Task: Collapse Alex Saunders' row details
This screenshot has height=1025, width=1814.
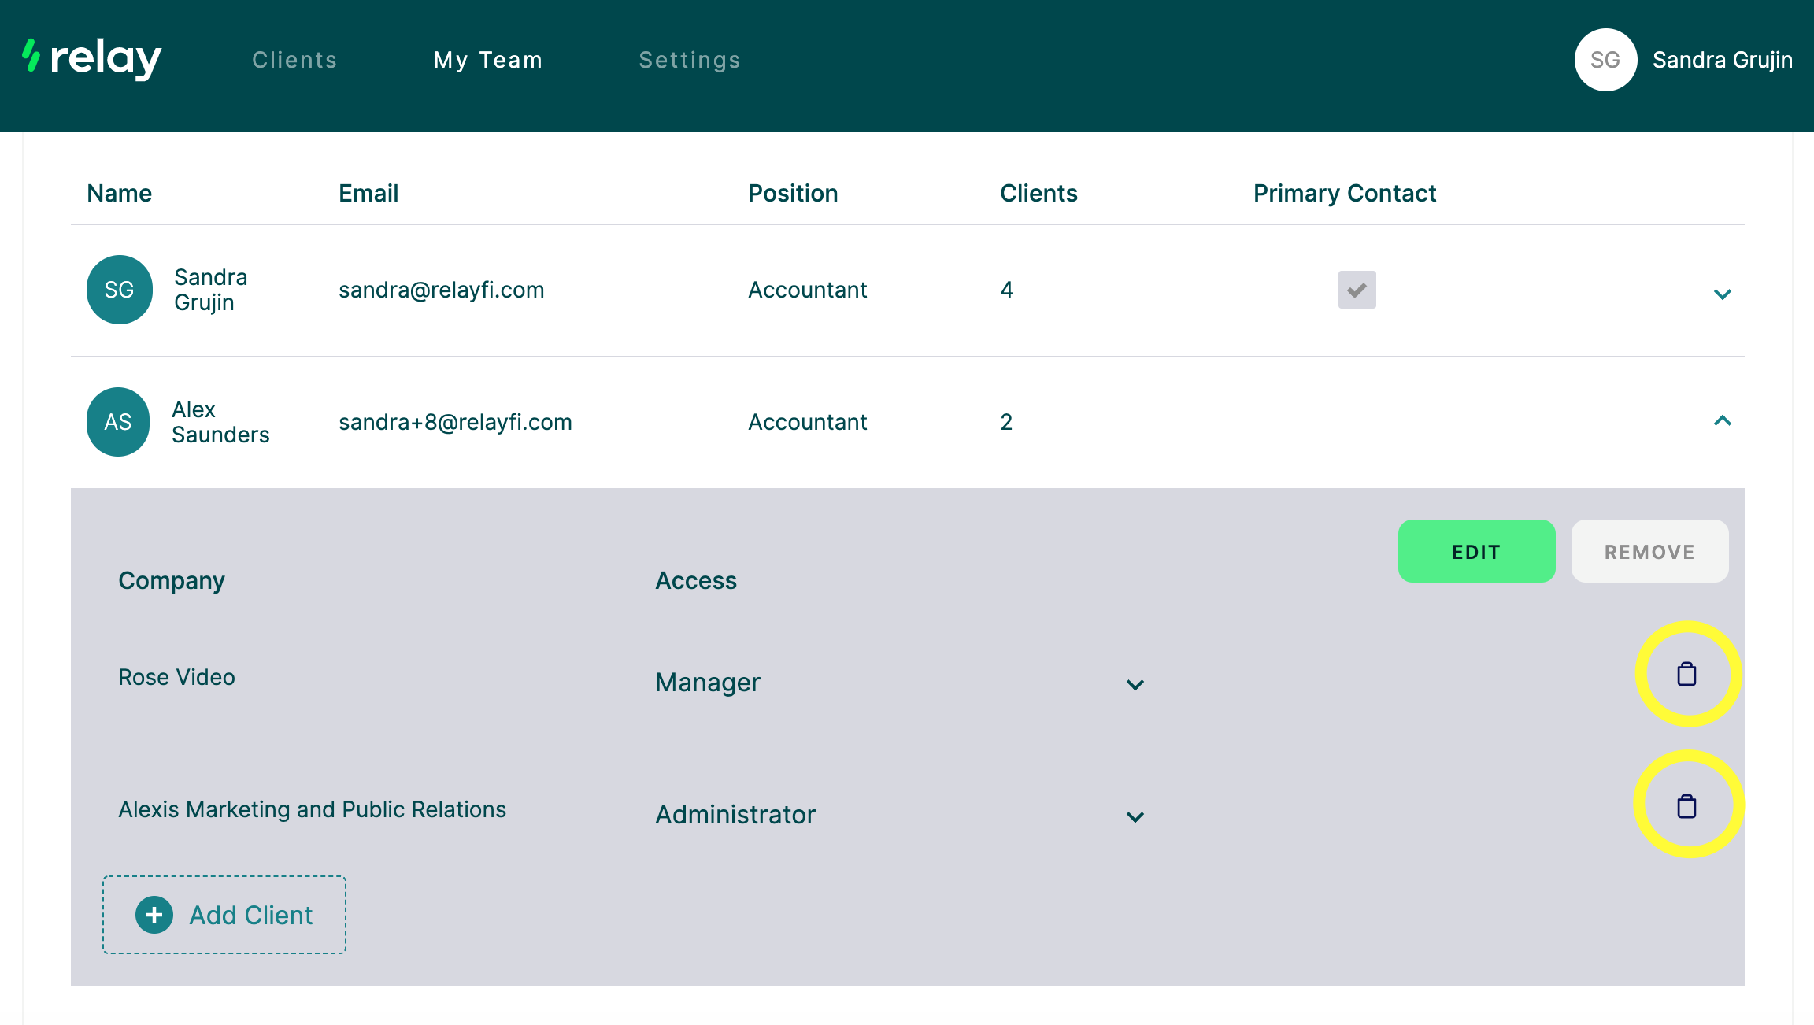Action: pyautogui.click(x=1722, y=421)
